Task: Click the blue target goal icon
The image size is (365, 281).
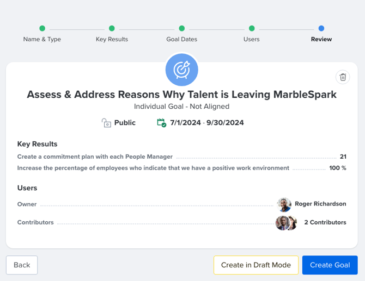Action: pos(182,70)
